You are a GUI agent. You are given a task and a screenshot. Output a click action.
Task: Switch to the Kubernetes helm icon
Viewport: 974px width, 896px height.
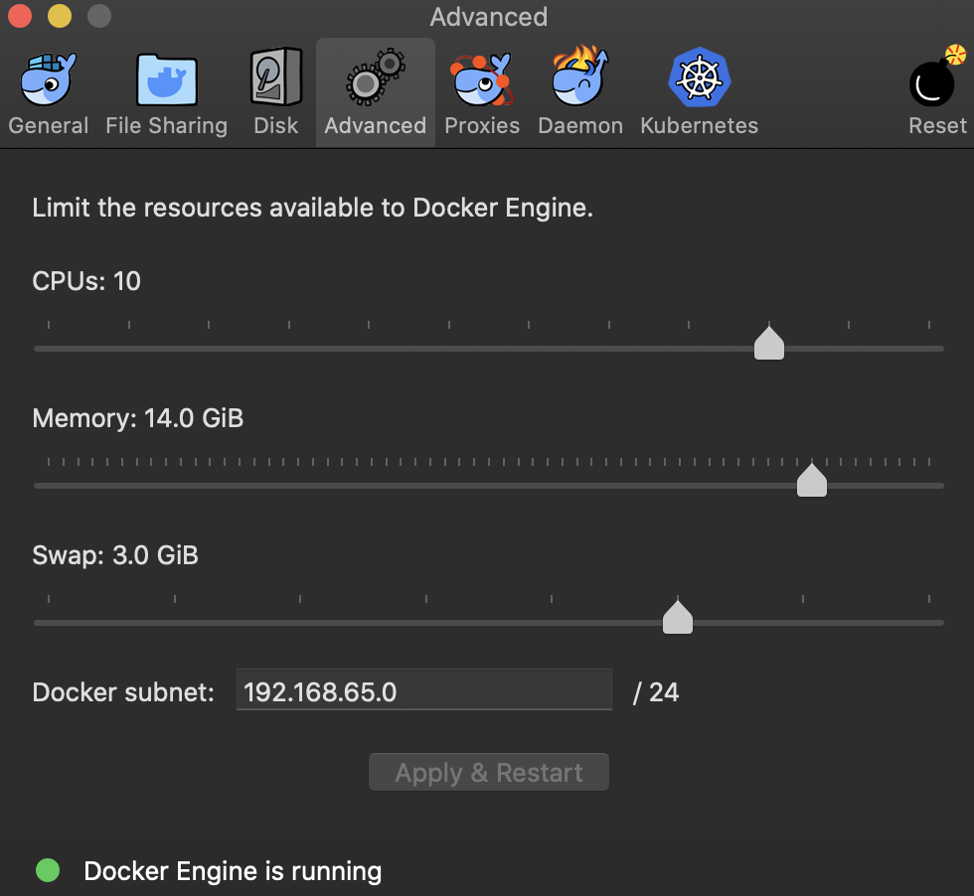(x=699, y=79)
